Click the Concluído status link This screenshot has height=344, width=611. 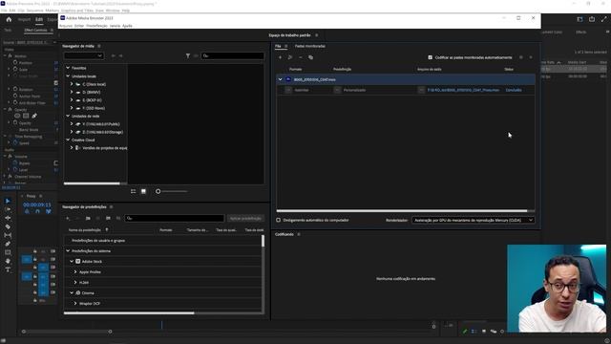point(514,90)
